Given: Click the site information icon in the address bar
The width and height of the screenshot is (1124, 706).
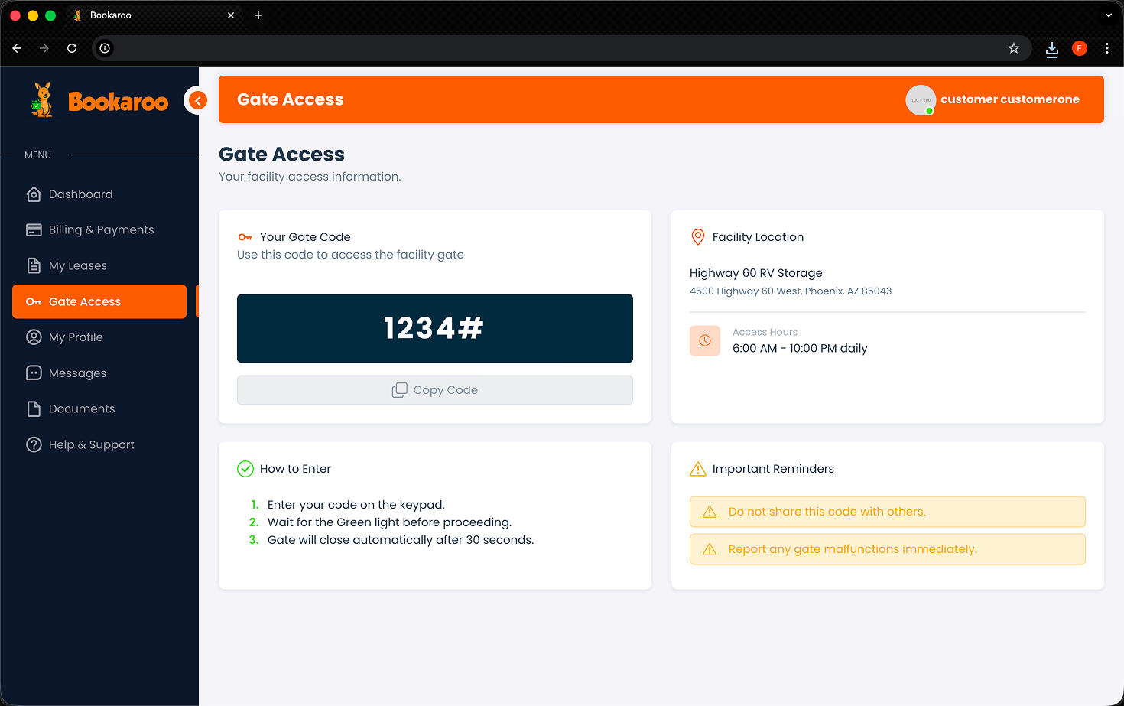Looking at the screenshot, I should (105, 48).
